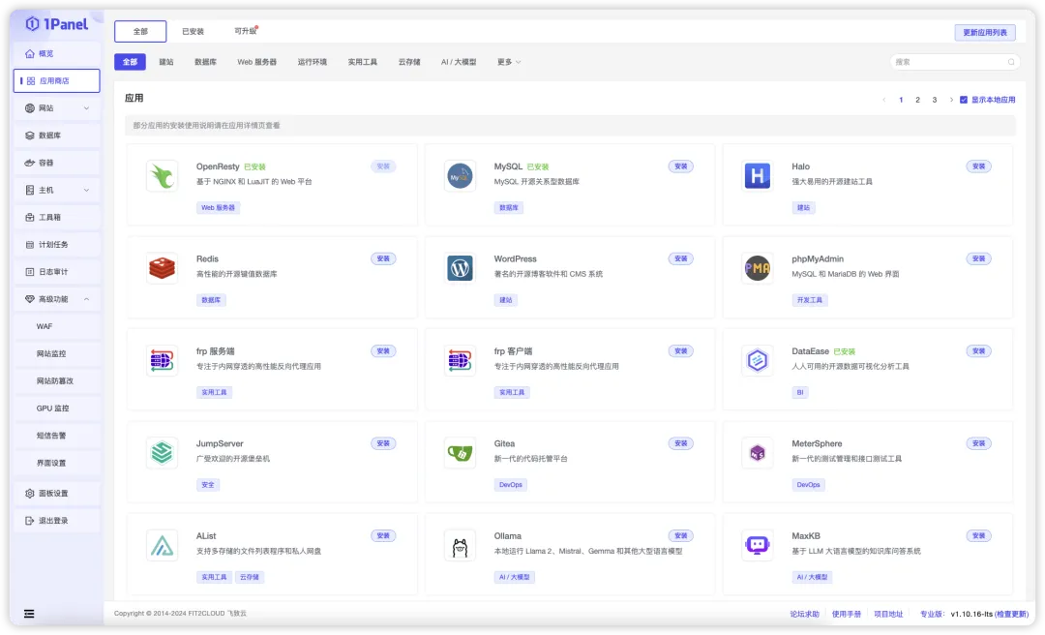
Task: Open the JumpServer app icon
Action: [x=162, y=453]
